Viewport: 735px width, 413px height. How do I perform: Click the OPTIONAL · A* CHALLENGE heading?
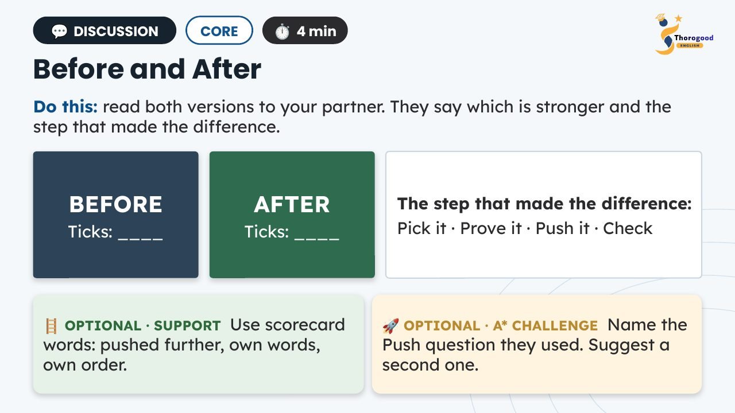point(501,326)
